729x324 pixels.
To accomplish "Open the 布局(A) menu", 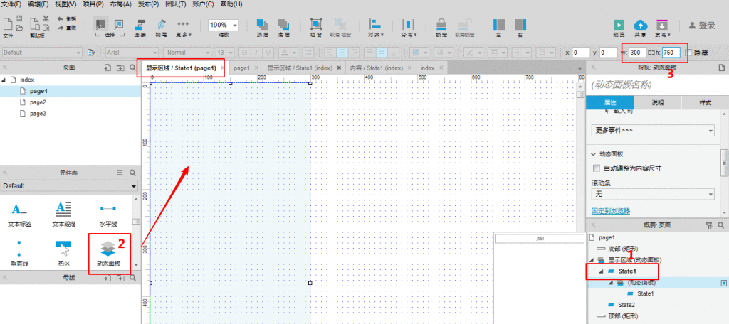I will click(120, 4).
